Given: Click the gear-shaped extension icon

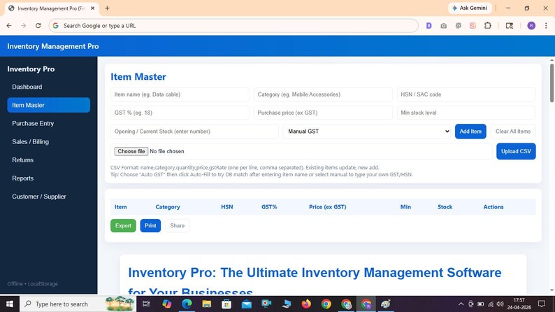Looking at the screenshot, I should tap(459, 25).
